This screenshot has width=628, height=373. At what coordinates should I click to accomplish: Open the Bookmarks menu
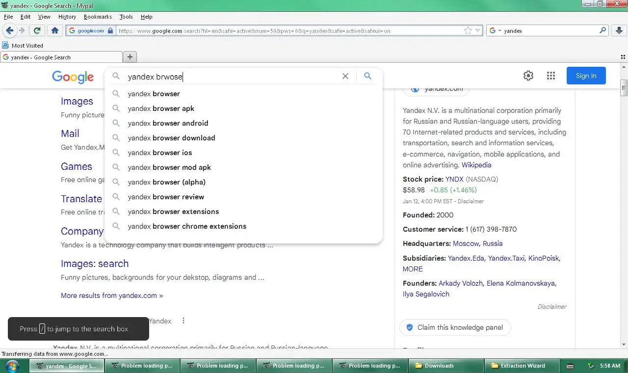[98, 17]
